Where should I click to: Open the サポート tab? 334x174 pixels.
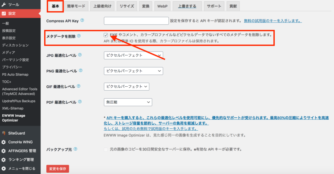click(x=214, y=6)
